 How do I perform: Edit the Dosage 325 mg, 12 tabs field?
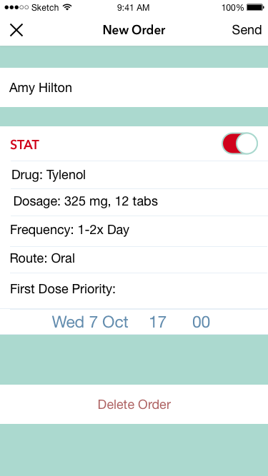139,201
